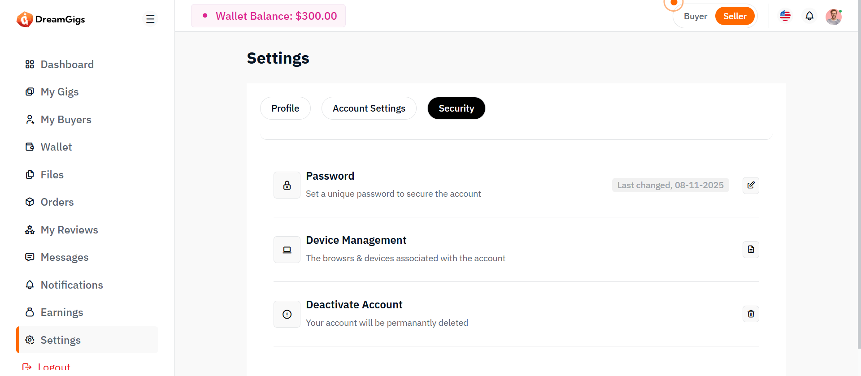Select the Seller mode toggle
Image resolution: width=861 pixels, height=376 pixels.
[735, 16]
